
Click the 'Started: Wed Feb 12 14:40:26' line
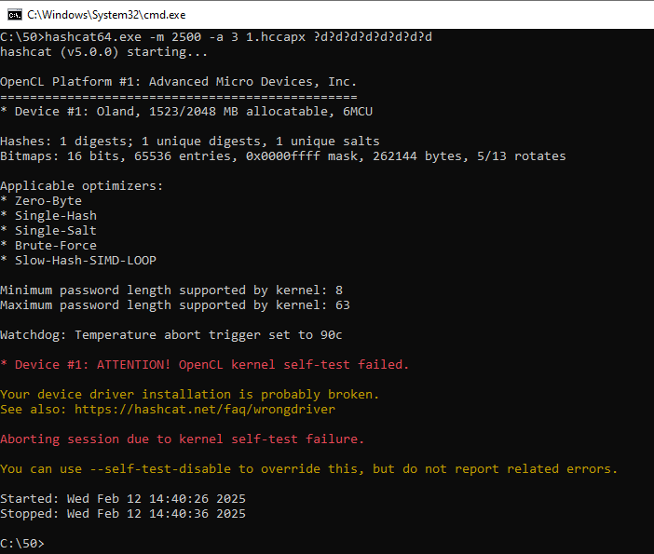pos(123,499)
